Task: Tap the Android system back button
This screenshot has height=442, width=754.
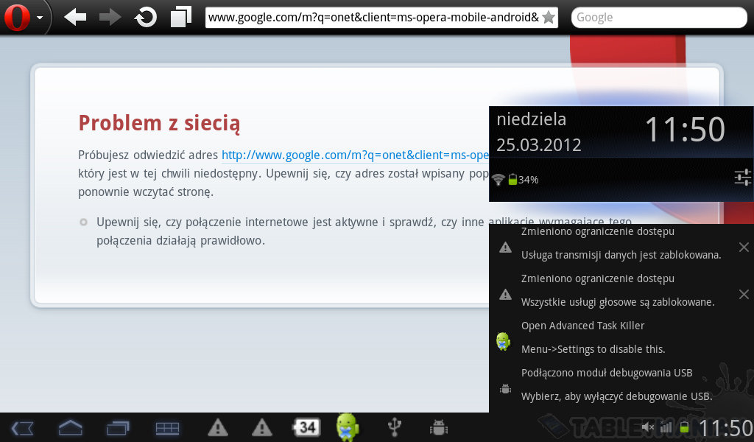Action: click(x=23, y=427)
